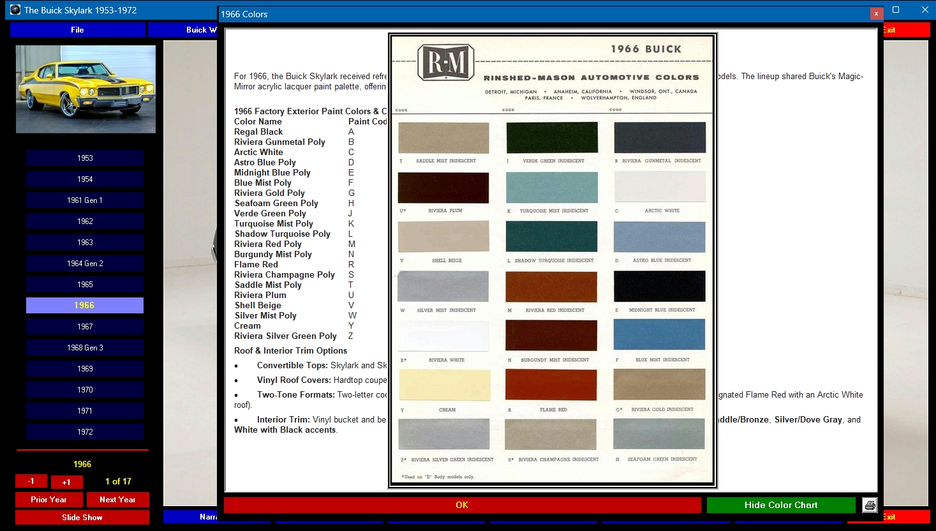
Task: Go to Prior Year
Action: pos(49,500)
